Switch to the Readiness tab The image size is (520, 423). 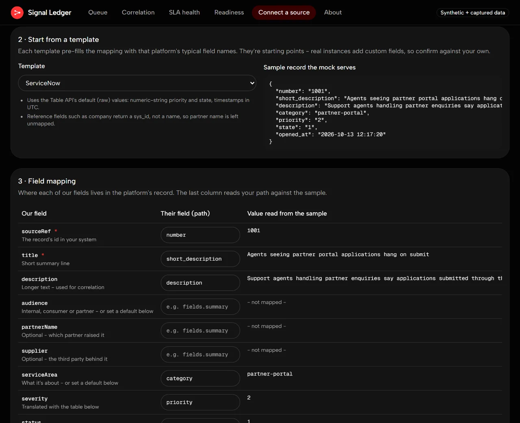pos(229,13)
